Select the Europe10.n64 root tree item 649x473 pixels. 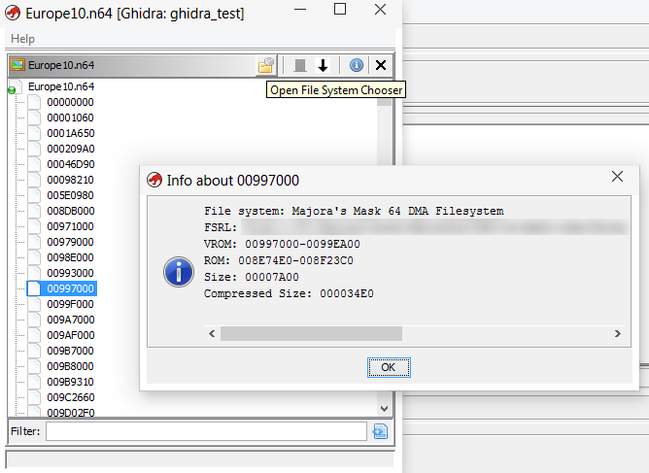61,86
